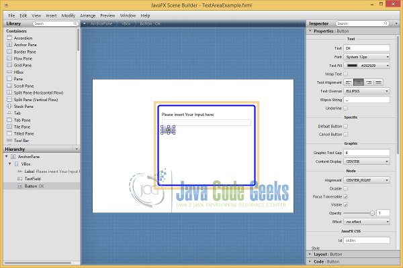Open the Insert menu

coord(51,15)
